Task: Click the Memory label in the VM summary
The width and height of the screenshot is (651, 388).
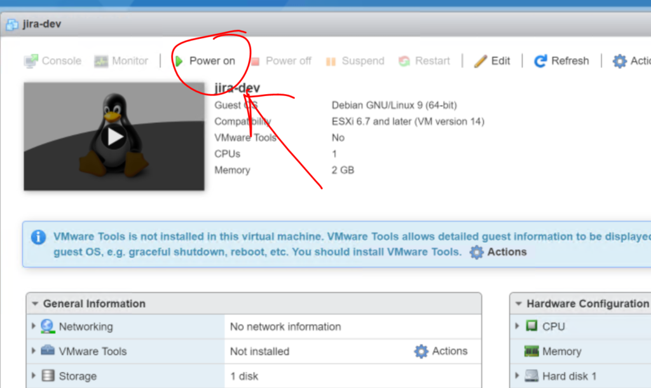Action: (232, 170)
